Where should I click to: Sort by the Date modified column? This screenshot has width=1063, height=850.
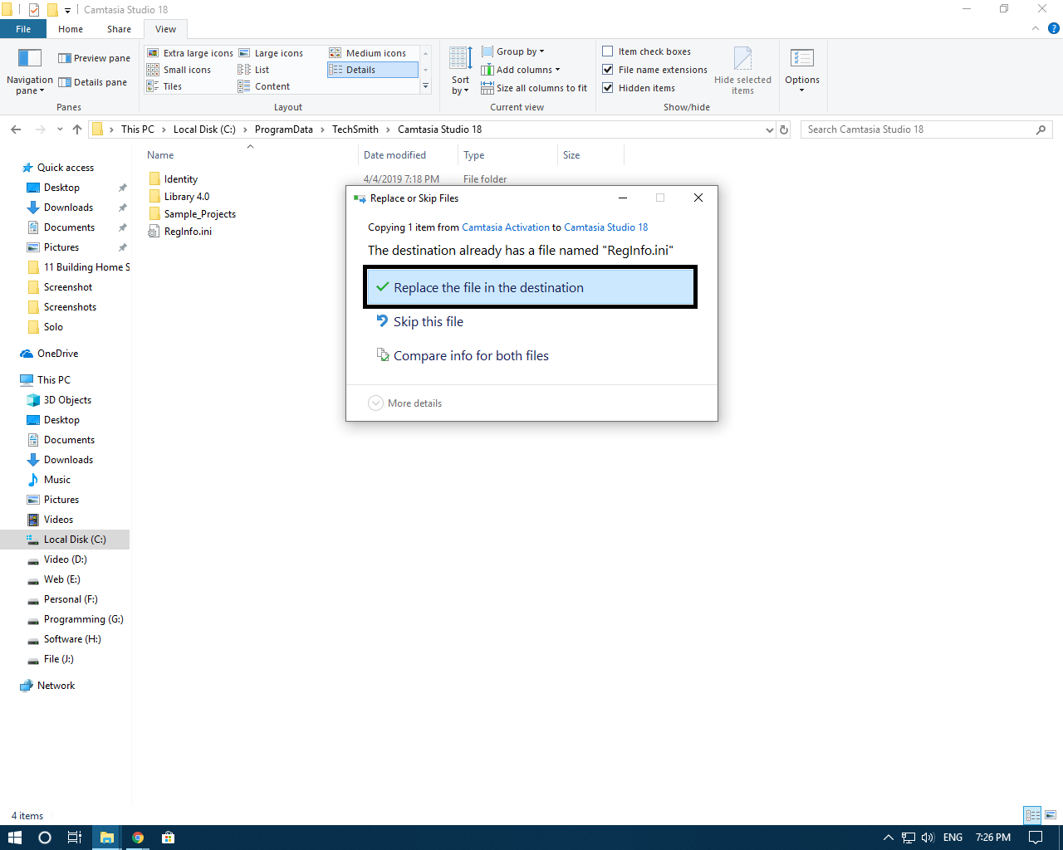[394, 155]
